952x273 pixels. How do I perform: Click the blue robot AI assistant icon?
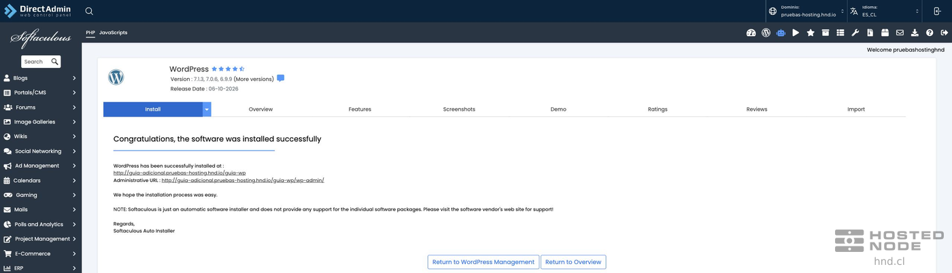(x=781, y=33)
